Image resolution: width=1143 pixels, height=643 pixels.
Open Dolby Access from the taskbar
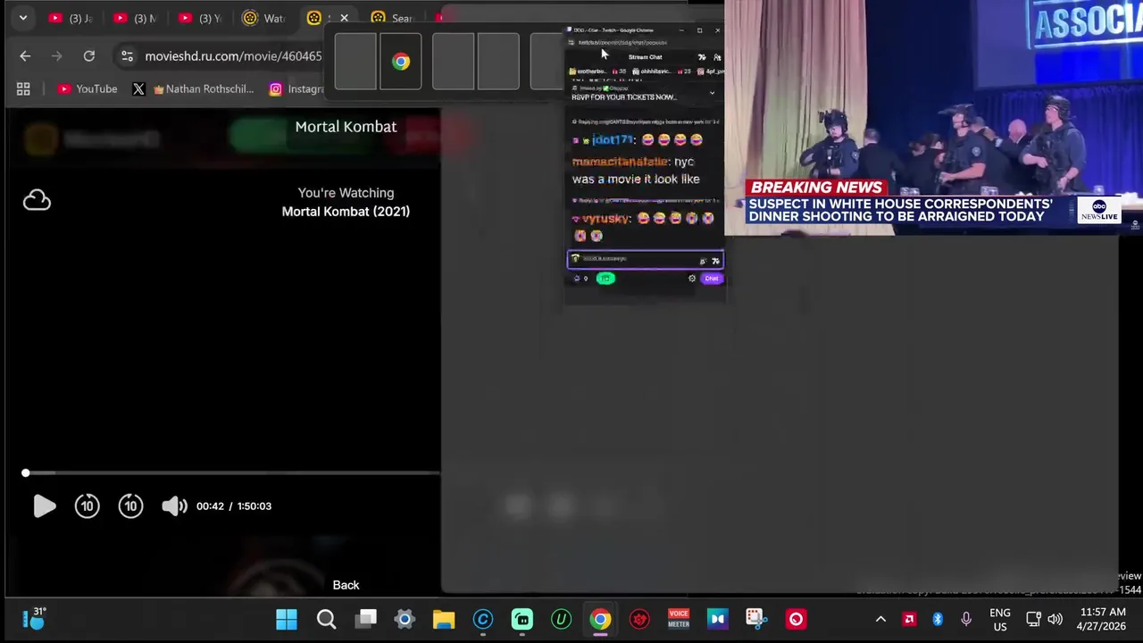[718, 619]
